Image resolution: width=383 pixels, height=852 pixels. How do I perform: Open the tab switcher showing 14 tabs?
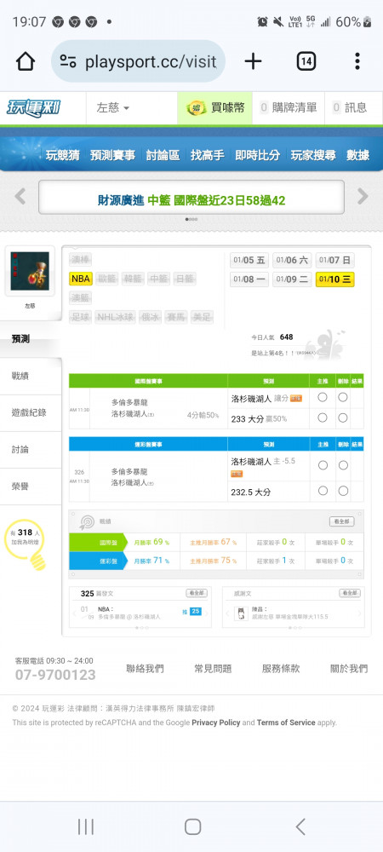[306, 61]
